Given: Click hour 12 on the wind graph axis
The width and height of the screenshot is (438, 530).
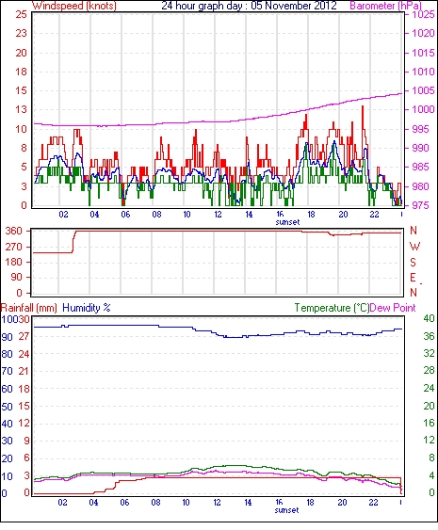Looking at the screenshot, I should tap(218, 215).
